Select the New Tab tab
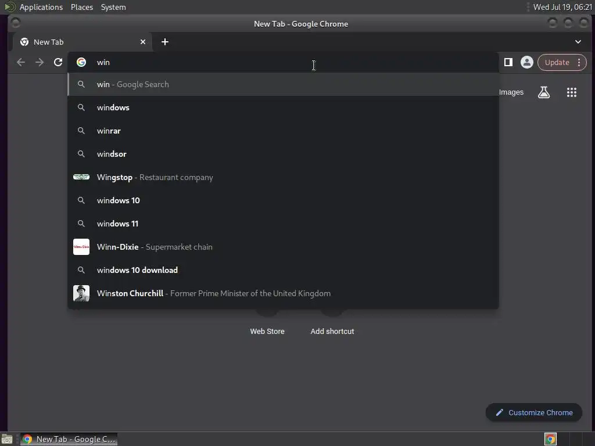Image resolution: width=595 pixels, height=446 pixels. tap(83, 42)
